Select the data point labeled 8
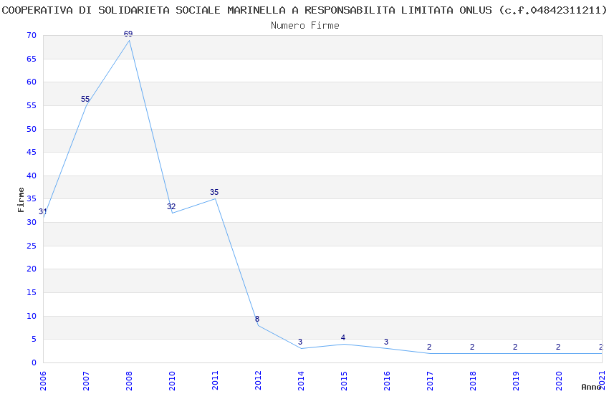This screenshot has width=609, height=394. point(257,319)
